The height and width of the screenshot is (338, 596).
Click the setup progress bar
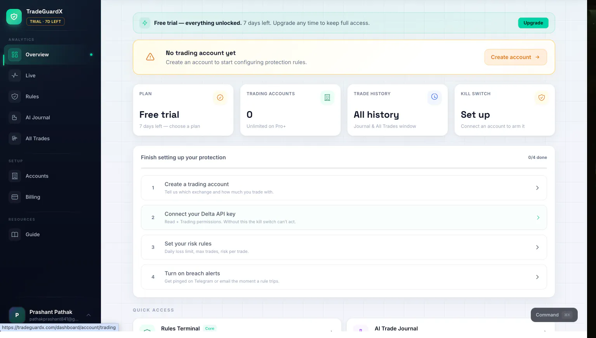[x=344, y=168]
